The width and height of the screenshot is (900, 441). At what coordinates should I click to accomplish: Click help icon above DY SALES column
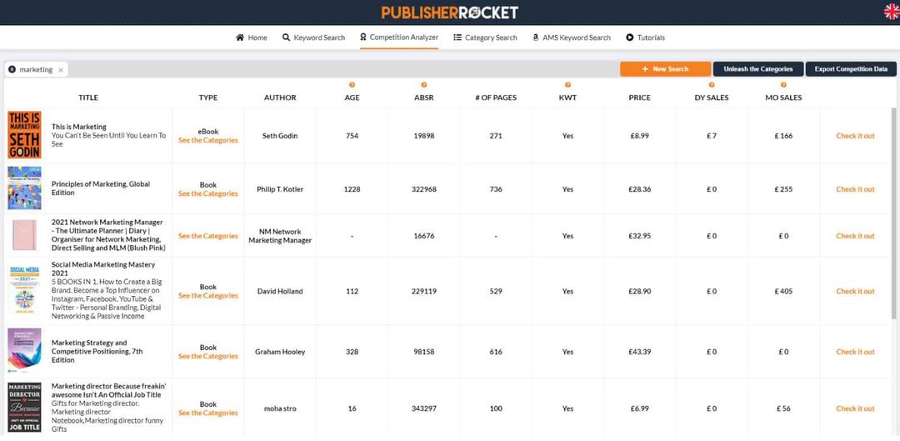point(712,85)
